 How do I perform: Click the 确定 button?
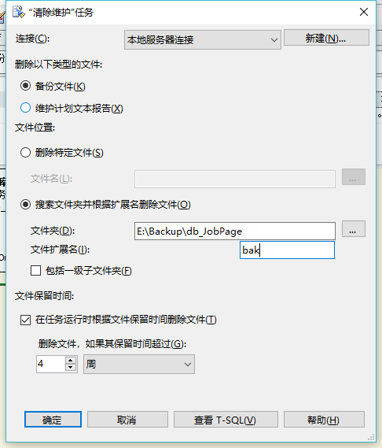point(53,420)
